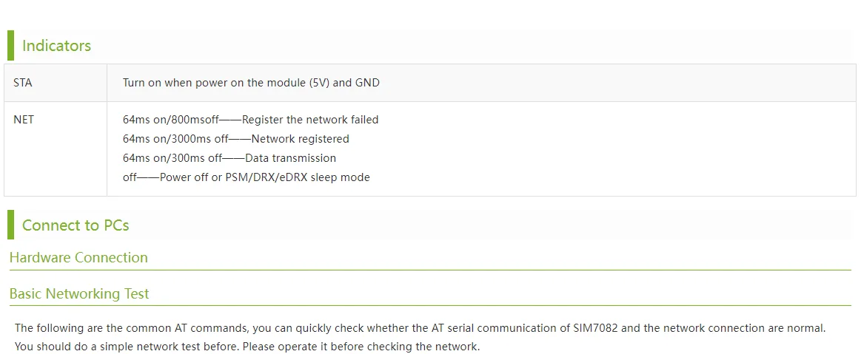Click the "(5V)" text in STA row
861x354 pixels.
coord(318,83)
